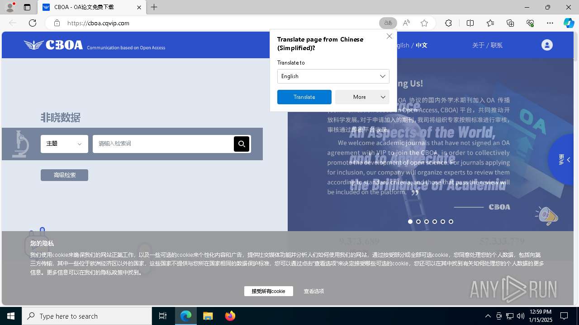Open Collections panel
This screenshot has height=325, width=579.
tap(510, 23)
